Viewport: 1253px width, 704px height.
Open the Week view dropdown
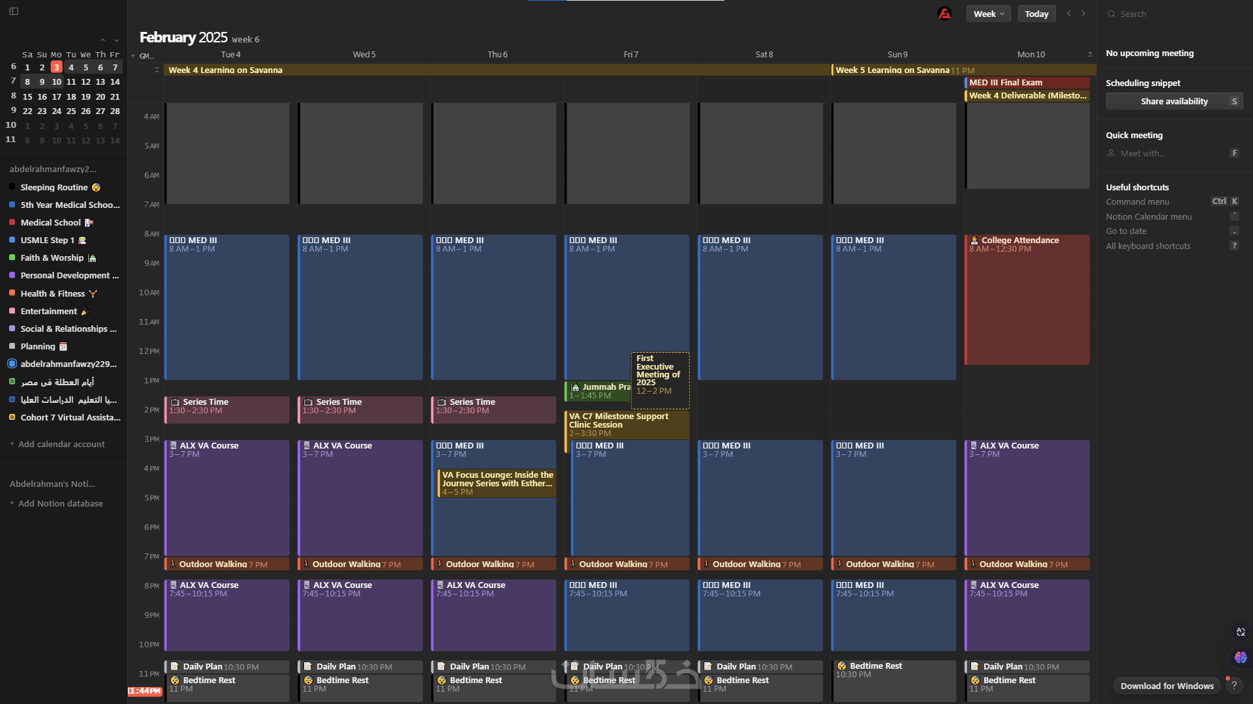coord(988,14)
